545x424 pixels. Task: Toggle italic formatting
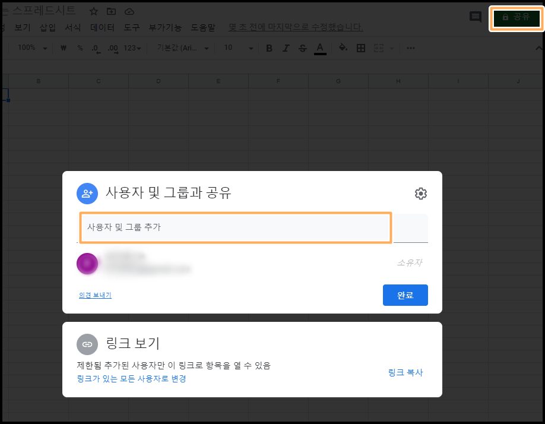pyautogui.click(x=286, y=48)
